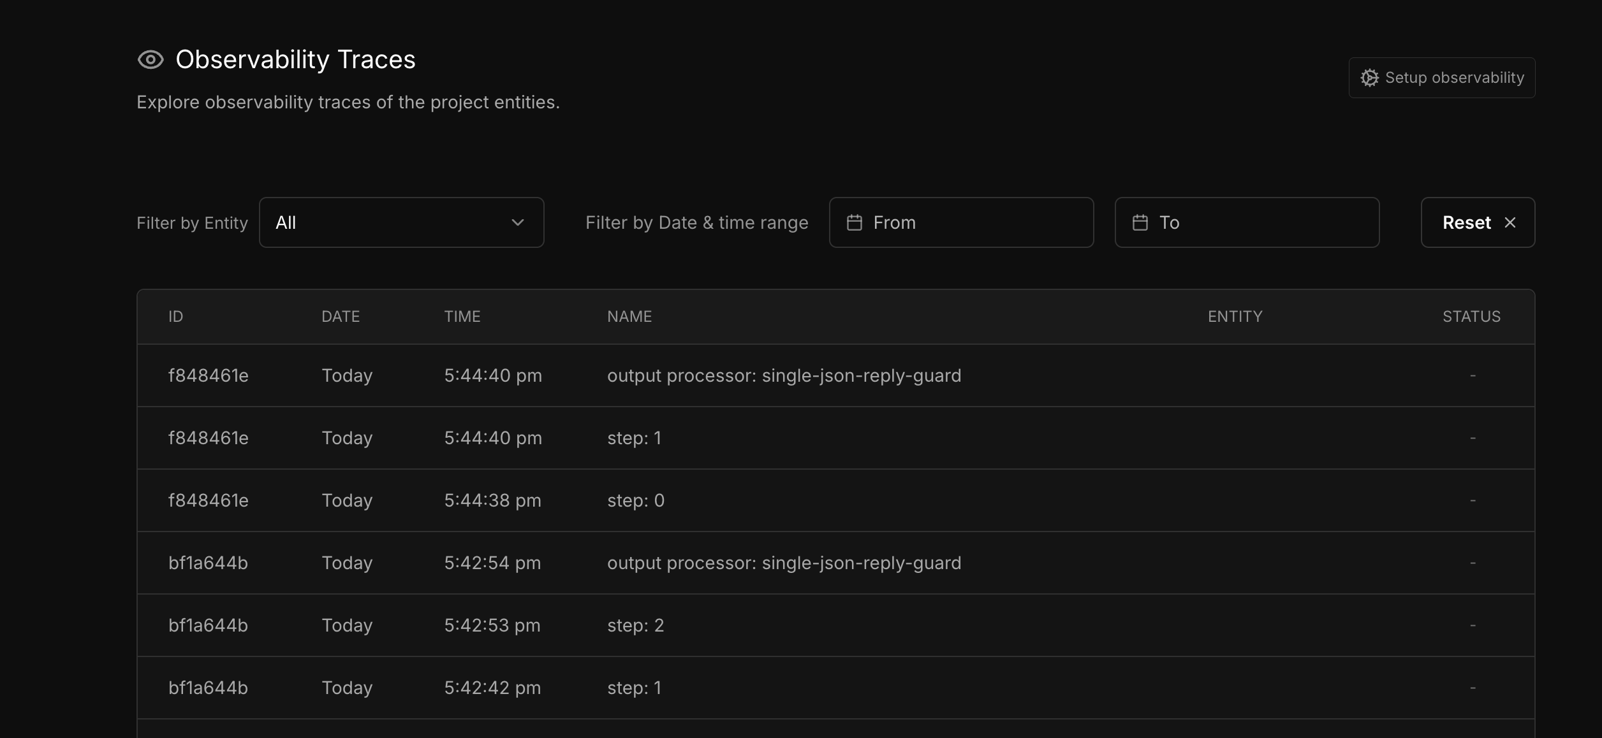
Task: Open bf1a644b output processor trace at 5:42:54 pm
Action: [783, 563]
